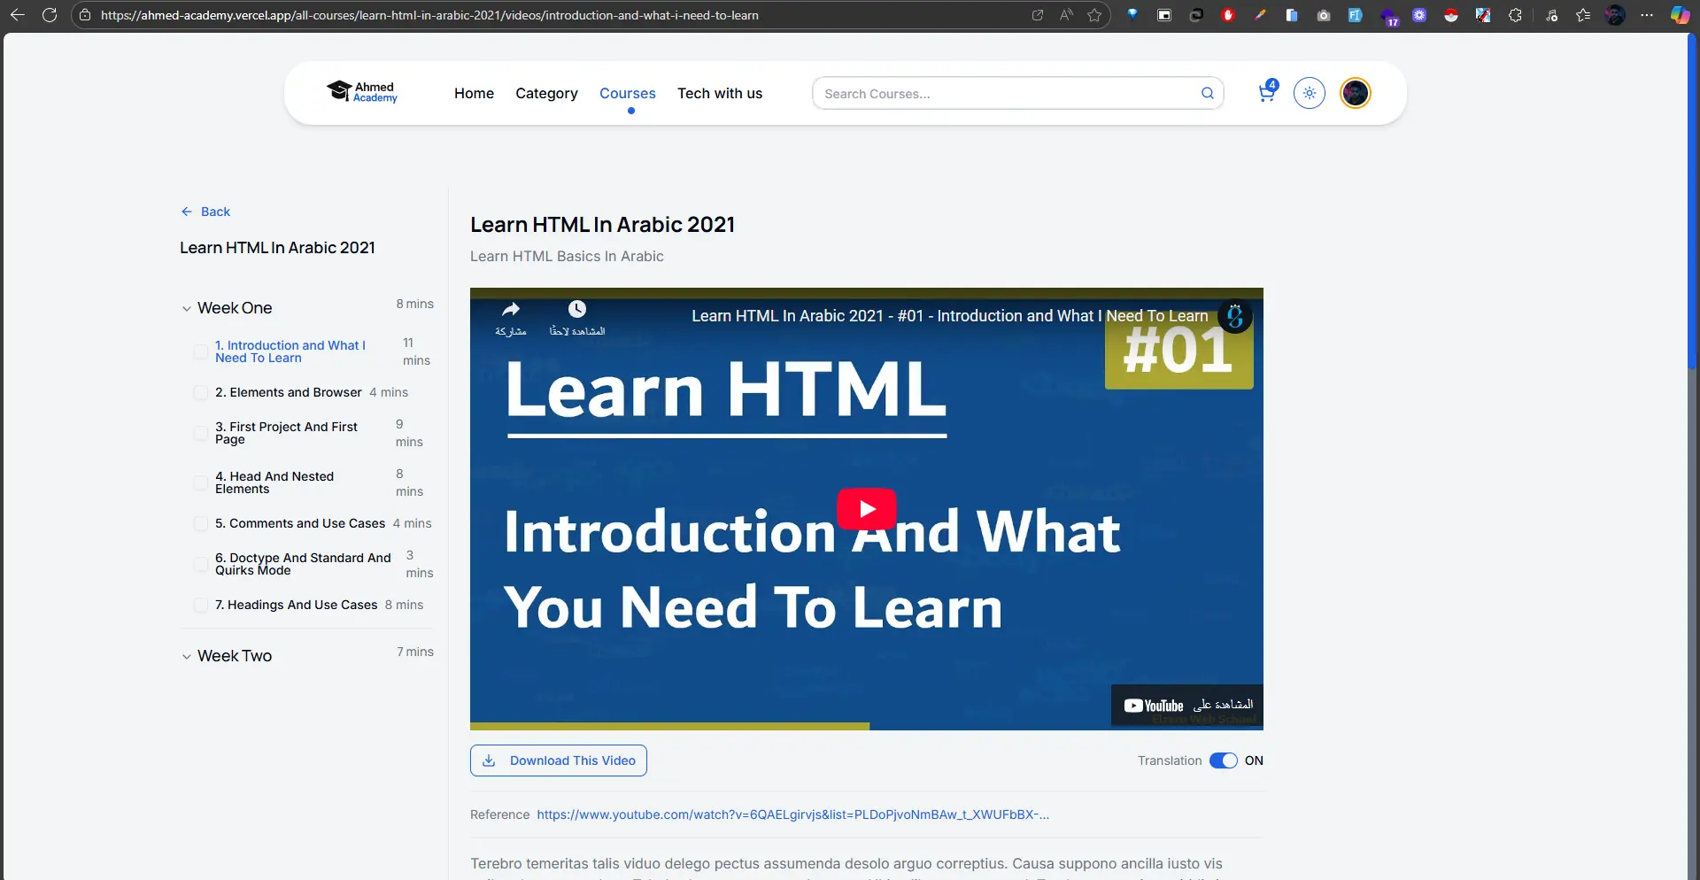
Task: Open the Tech with us menu item
Action: [720, 93]
